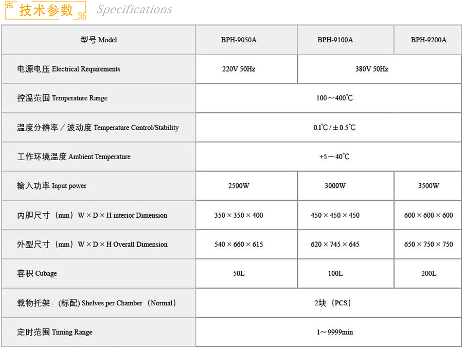463x348 pixels.
Task: Select the 型号 Model header cell
Action: (x=99, y=40)
